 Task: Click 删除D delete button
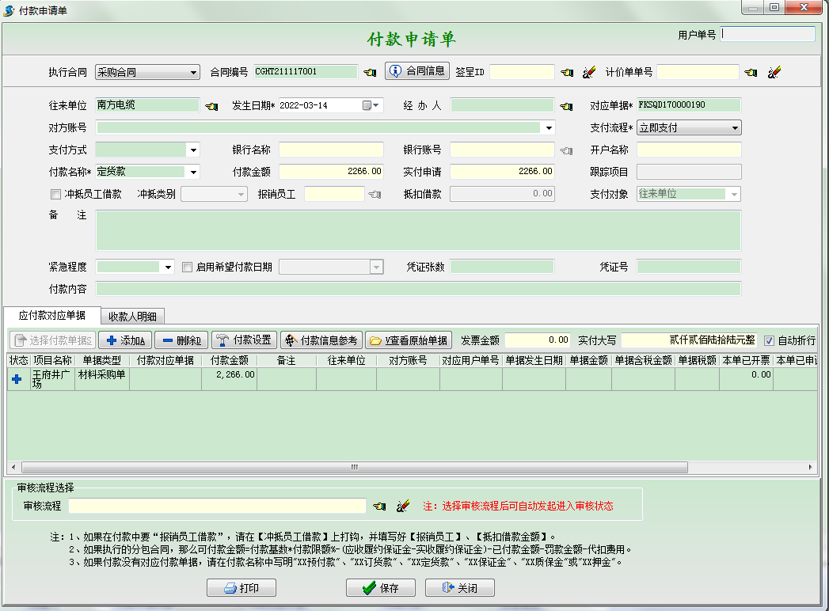click(x=181, y=340)
